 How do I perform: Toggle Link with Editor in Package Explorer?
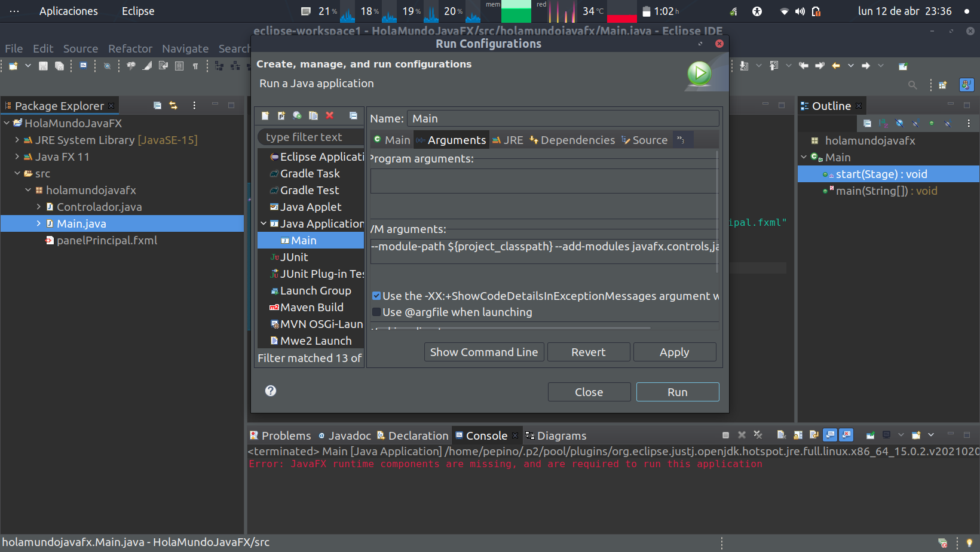click(173, 106)
